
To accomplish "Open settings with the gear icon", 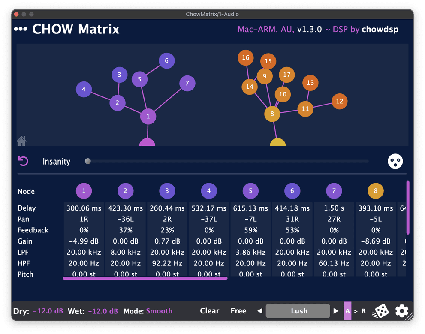I will (x=402, y=311).
